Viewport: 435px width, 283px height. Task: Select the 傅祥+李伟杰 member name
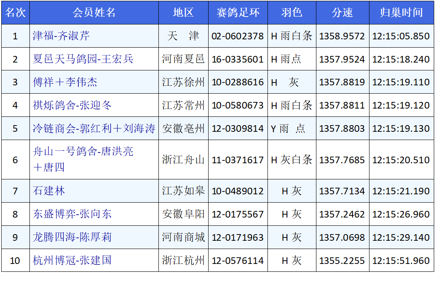65,82
